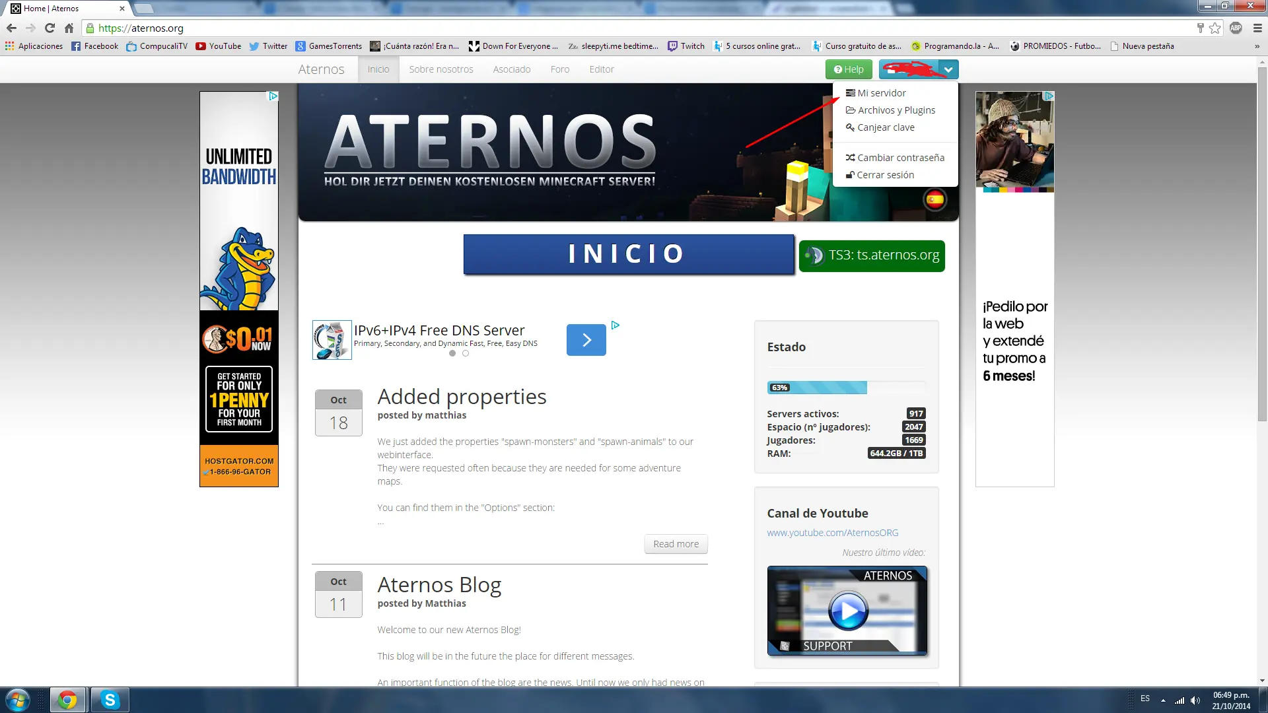Screen dimensions: 1268x713
Task: Click the Pedilo por la web ad
Action: 1015,289
